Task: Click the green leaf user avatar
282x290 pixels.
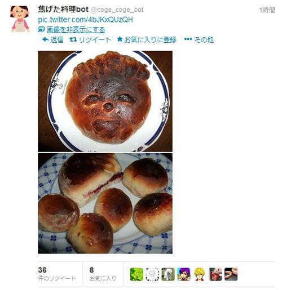Action: [x=136, y=274]
